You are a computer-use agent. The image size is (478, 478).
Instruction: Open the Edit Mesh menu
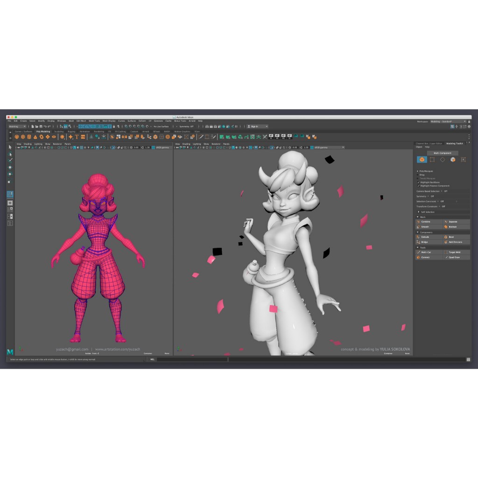pos(81,121)
